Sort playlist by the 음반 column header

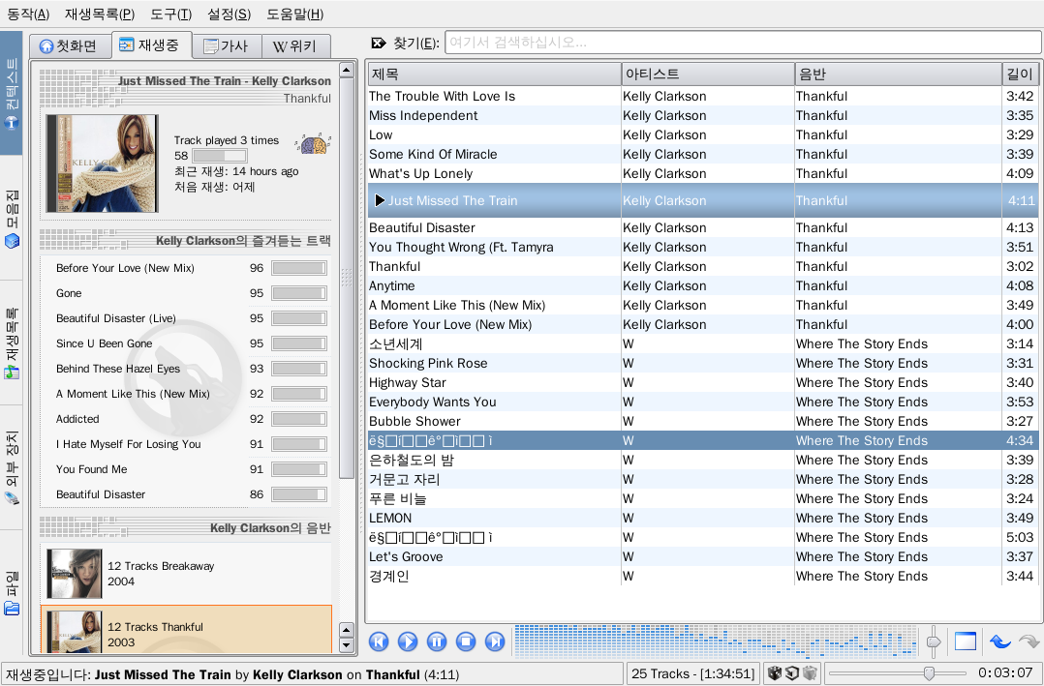point(898,74)
